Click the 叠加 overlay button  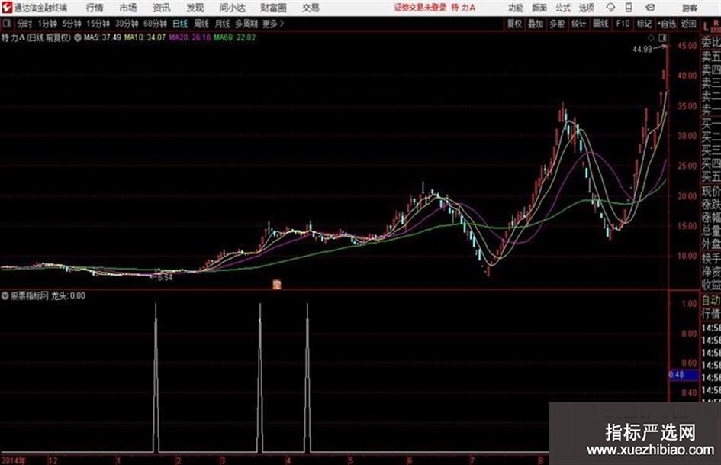pyautogui.click(x=536, y=24)
